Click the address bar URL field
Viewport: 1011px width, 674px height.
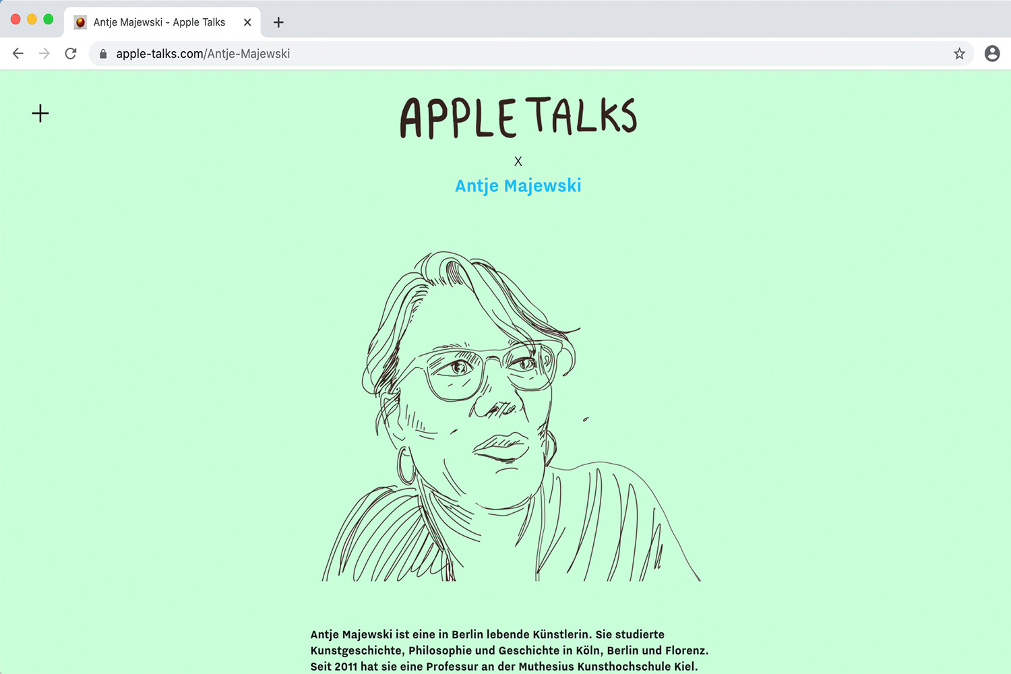pyautogui.click(x=531, y=53)
